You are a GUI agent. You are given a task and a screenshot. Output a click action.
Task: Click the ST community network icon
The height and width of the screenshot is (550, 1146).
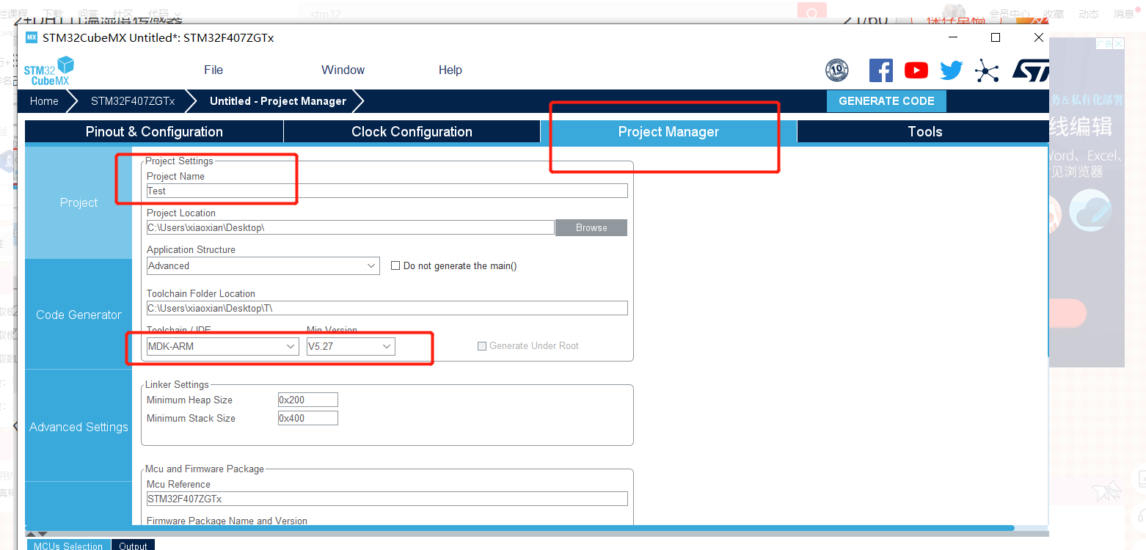(987, 70)
